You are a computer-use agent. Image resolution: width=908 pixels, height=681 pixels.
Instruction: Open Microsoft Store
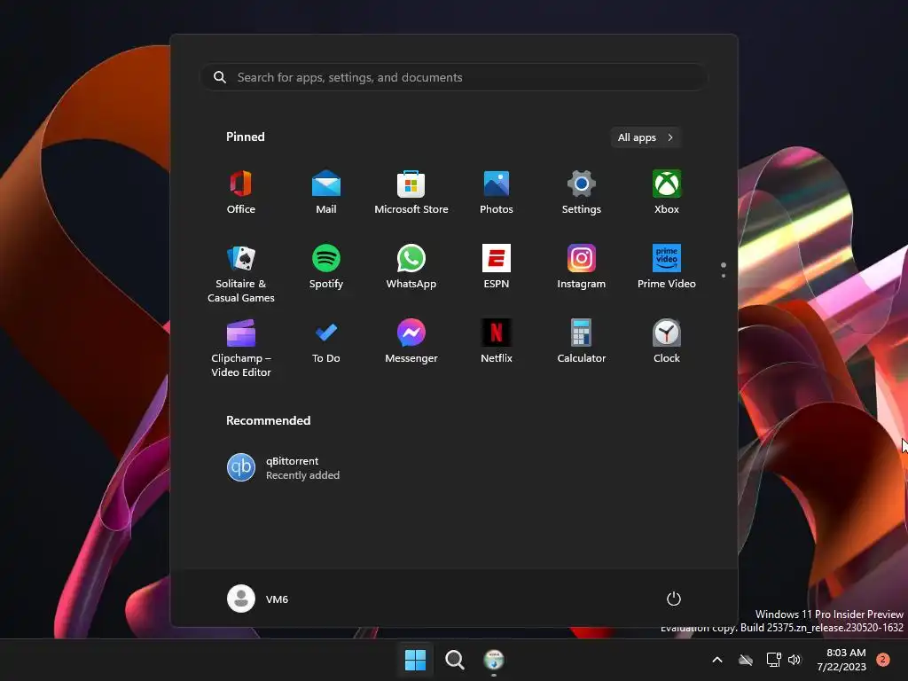pos(411,192)
